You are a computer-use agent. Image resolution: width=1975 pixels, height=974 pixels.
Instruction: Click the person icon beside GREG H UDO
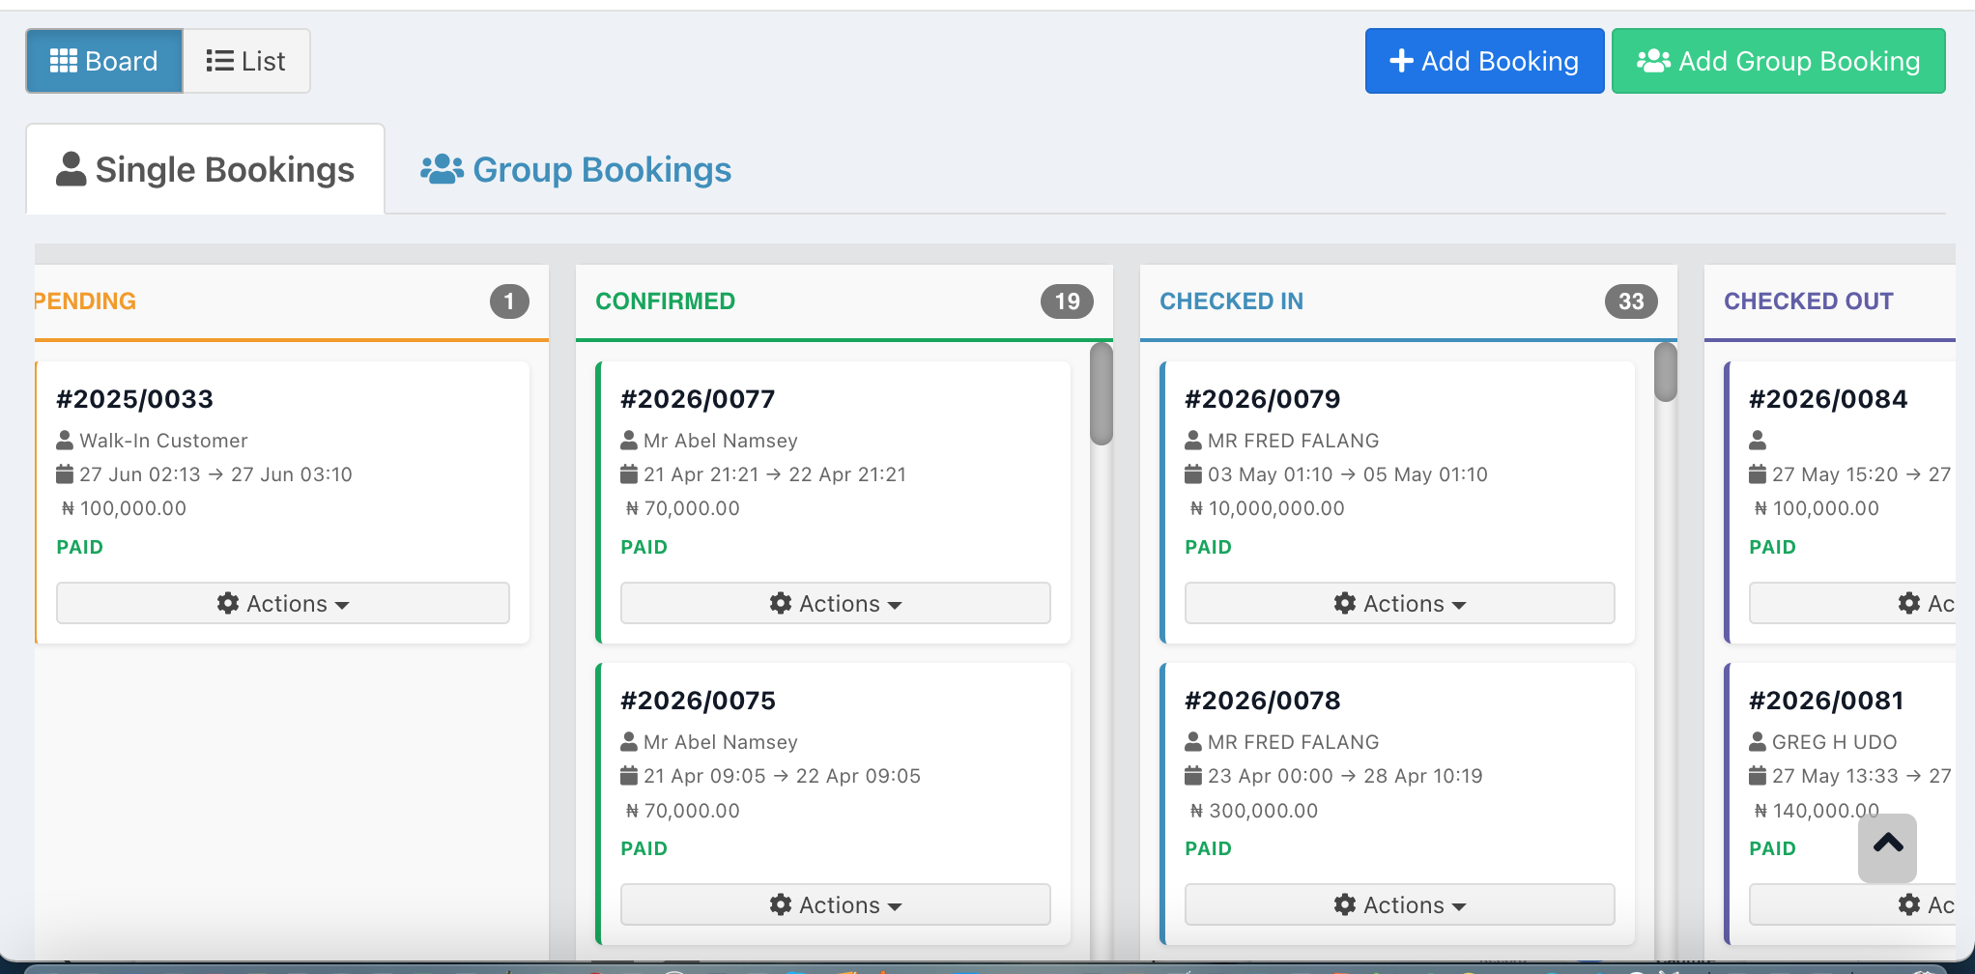point(1758,742)
